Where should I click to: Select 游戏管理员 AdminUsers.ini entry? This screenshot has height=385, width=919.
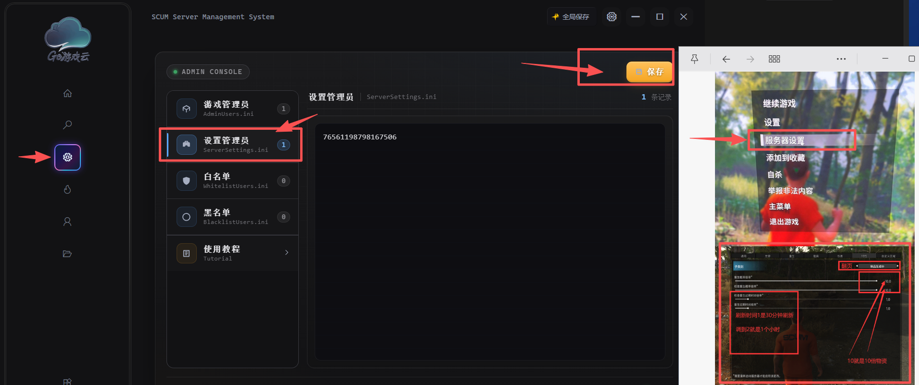233,109
